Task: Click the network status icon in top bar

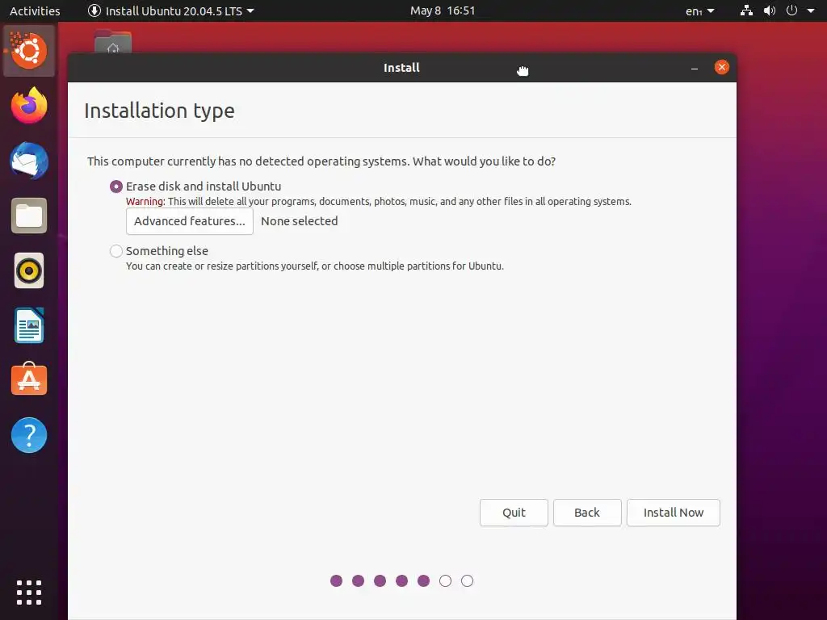Action: 746,10
